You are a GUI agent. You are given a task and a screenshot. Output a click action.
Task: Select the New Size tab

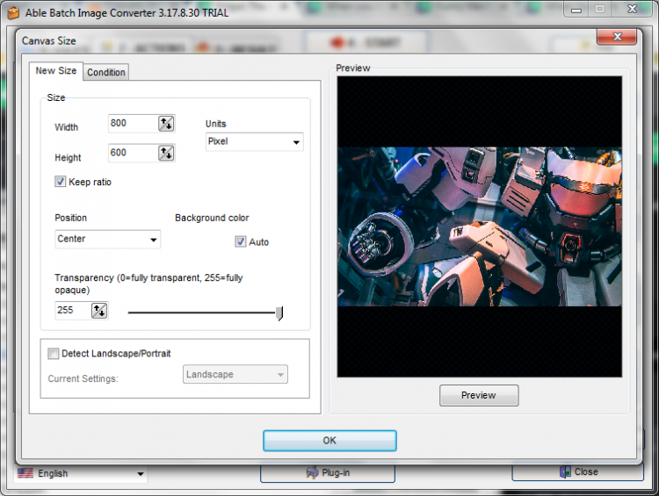pyautogui.click(x=56, y=70)
